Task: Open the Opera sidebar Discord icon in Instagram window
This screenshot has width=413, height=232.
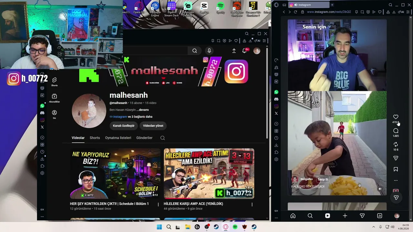Action: 276,99
